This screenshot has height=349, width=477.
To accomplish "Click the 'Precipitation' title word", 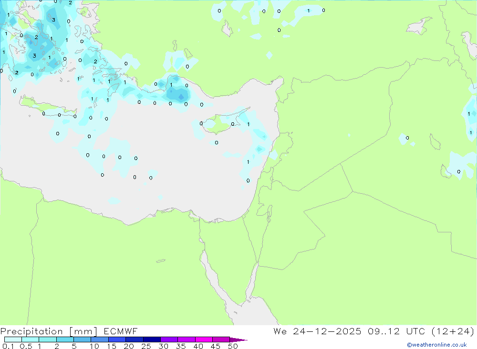I will click(x=31, y=331).
